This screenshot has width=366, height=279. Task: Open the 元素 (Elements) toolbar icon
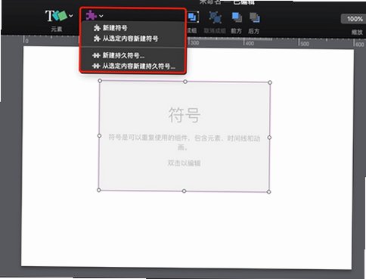[x=56, y=16]
